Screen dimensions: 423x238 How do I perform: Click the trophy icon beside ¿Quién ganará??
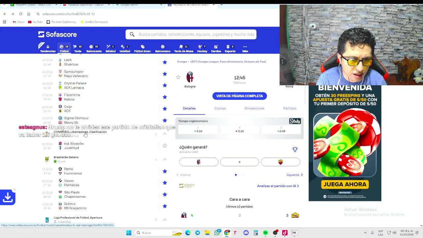(x=295, y=149)
